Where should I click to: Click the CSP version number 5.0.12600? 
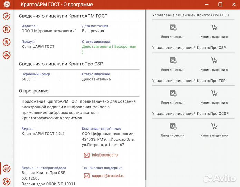(x=31, y=178)
